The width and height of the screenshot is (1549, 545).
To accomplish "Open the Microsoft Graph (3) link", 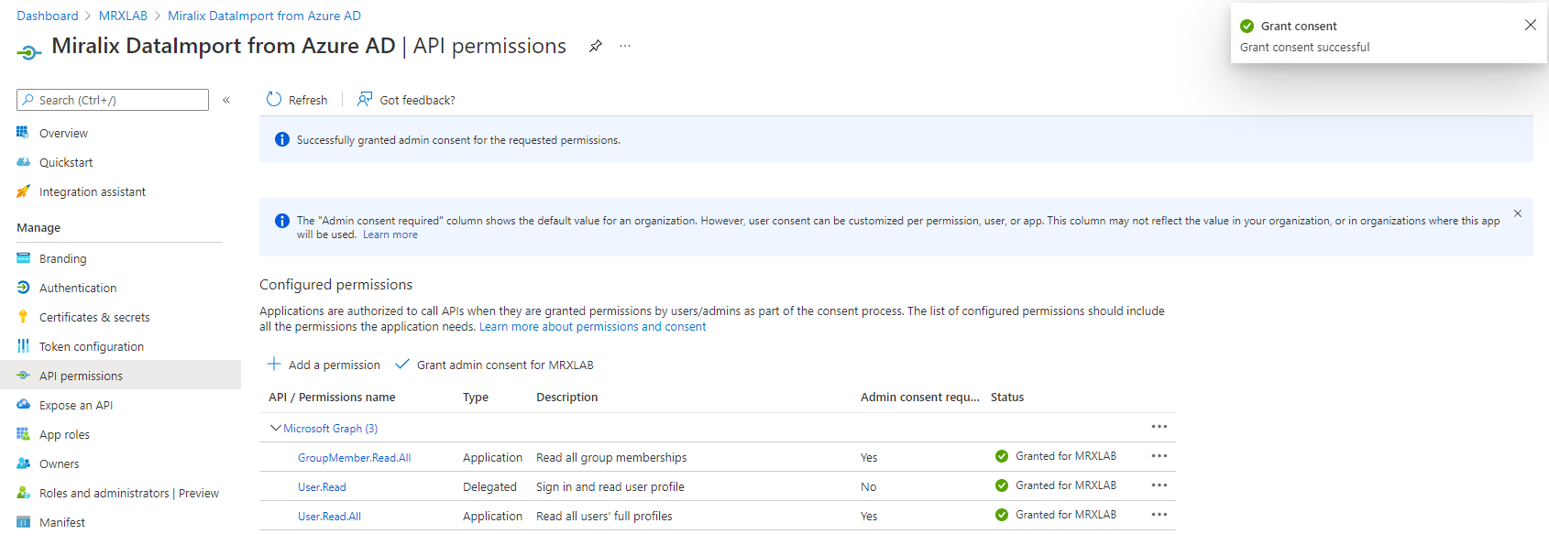I will pyautogui.click(x=330, y=429).
